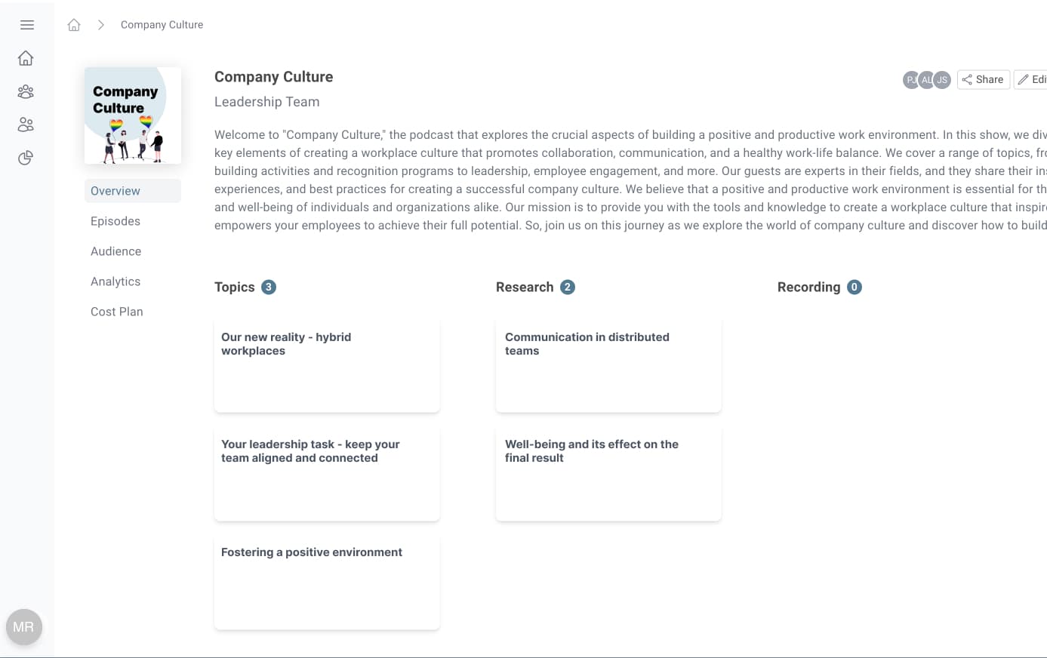The height and width of the screenshot is (658, 1047).
Task: Open the Cost Plan tab
Action: click(116, 312)
